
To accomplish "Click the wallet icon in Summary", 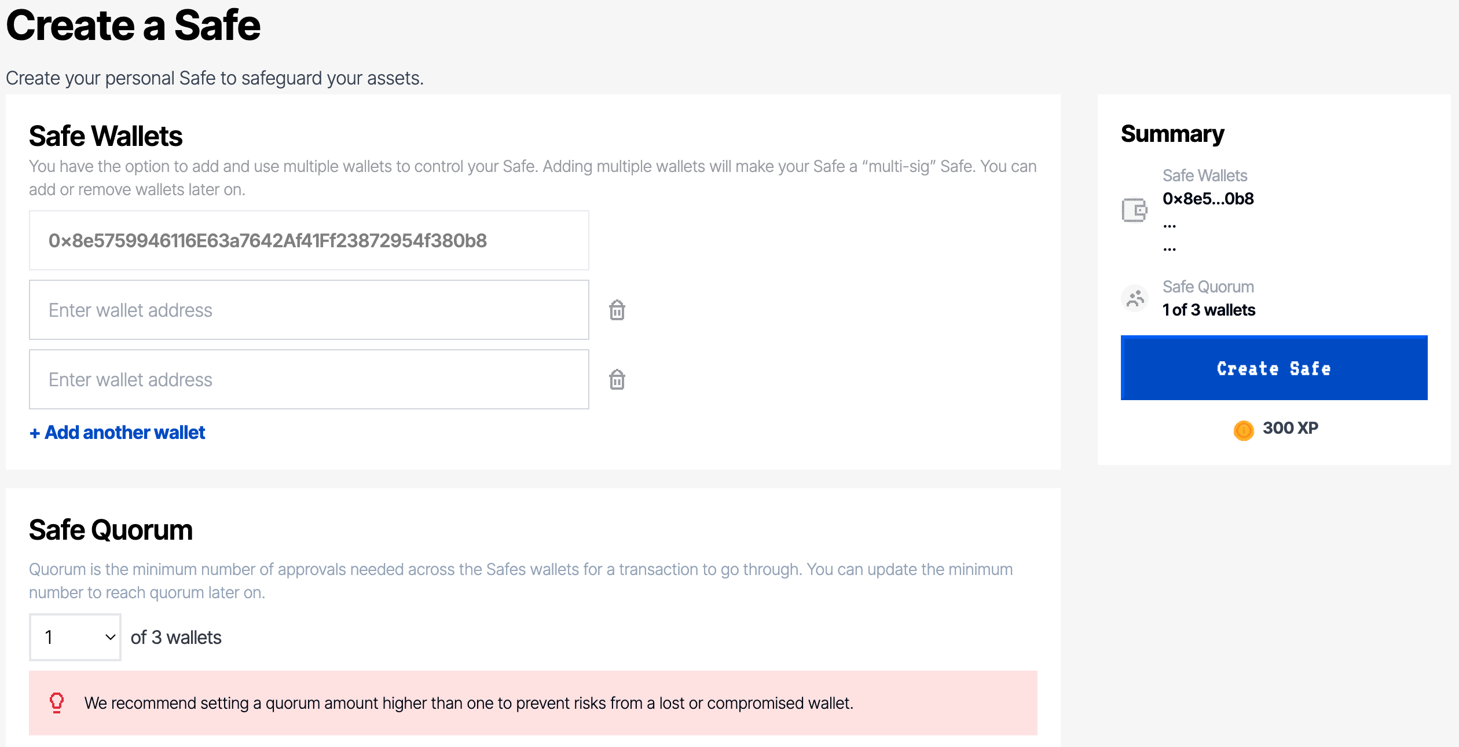I will pos(1134,210).
